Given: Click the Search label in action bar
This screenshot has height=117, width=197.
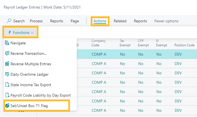Looking at the screenshot, I should tap(19, 21).
